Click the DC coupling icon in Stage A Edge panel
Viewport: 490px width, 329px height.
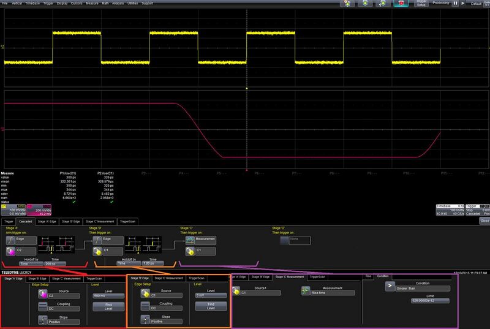point(43,306)
